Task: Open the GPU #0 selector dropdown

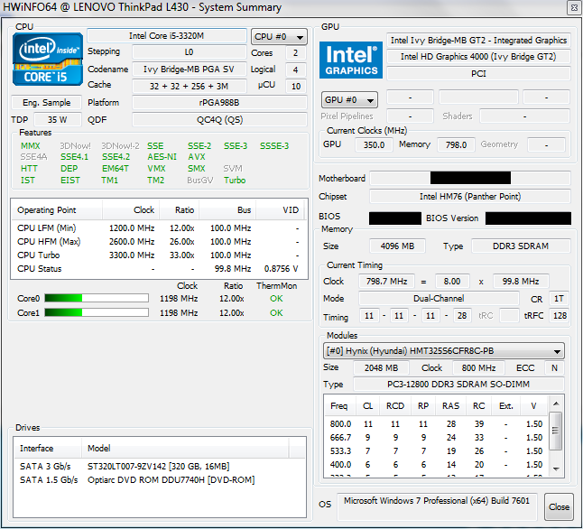Action: 349,99
